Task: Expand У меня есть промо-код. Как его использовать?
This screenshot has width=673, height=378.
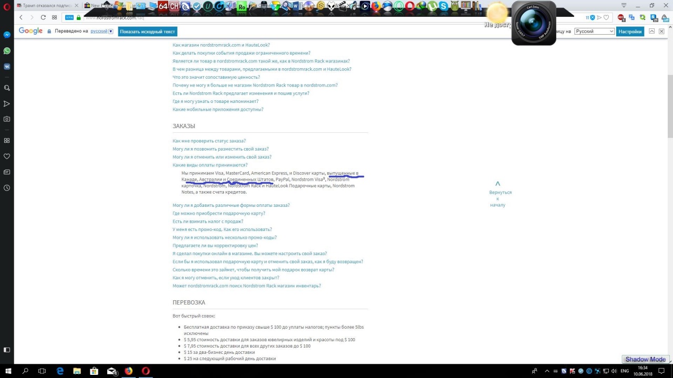Action: pos(222,229)
